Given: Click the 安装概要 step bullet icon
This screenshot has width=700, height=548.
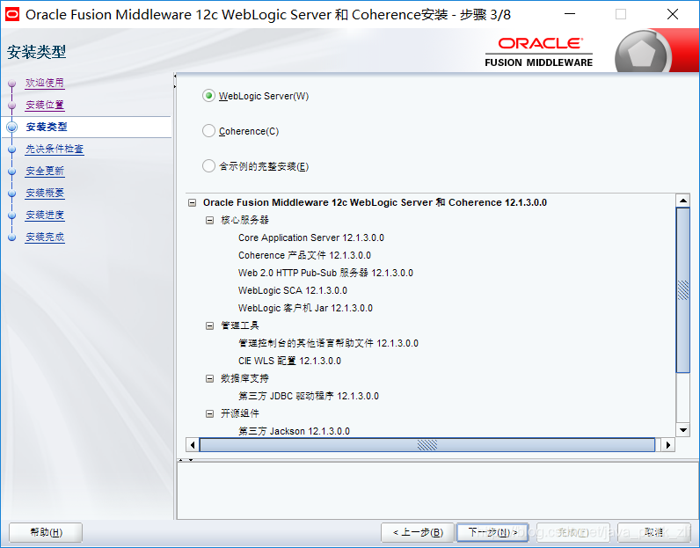Looking at the screenshot, I should (12, 193).
